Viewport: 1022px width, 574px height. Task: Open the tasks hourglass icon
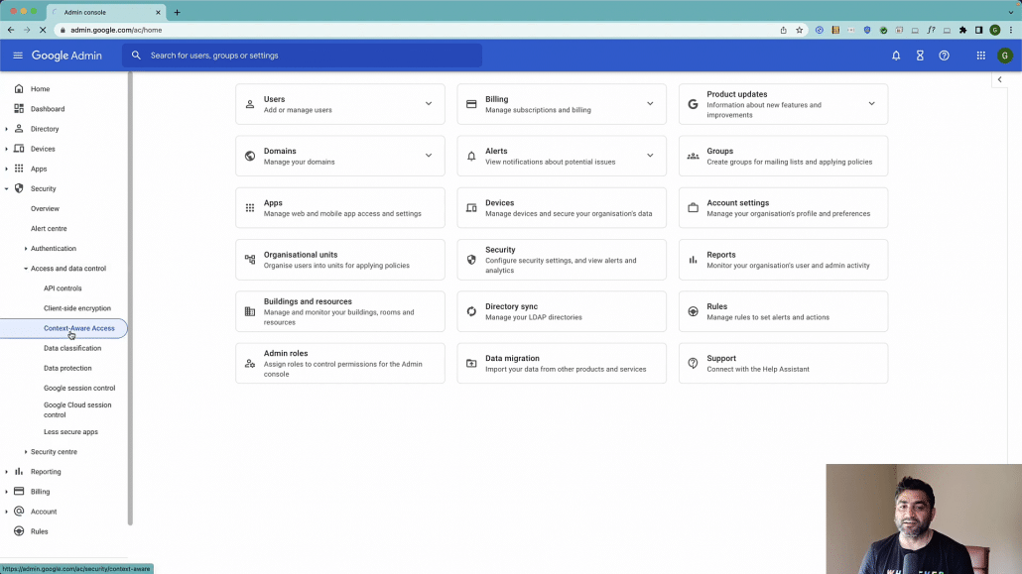click(920, 56)
